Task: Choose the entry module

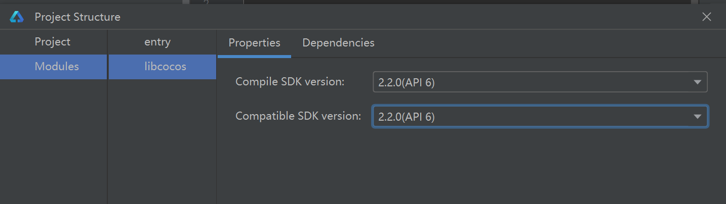Action: click(x=157, y=42)
